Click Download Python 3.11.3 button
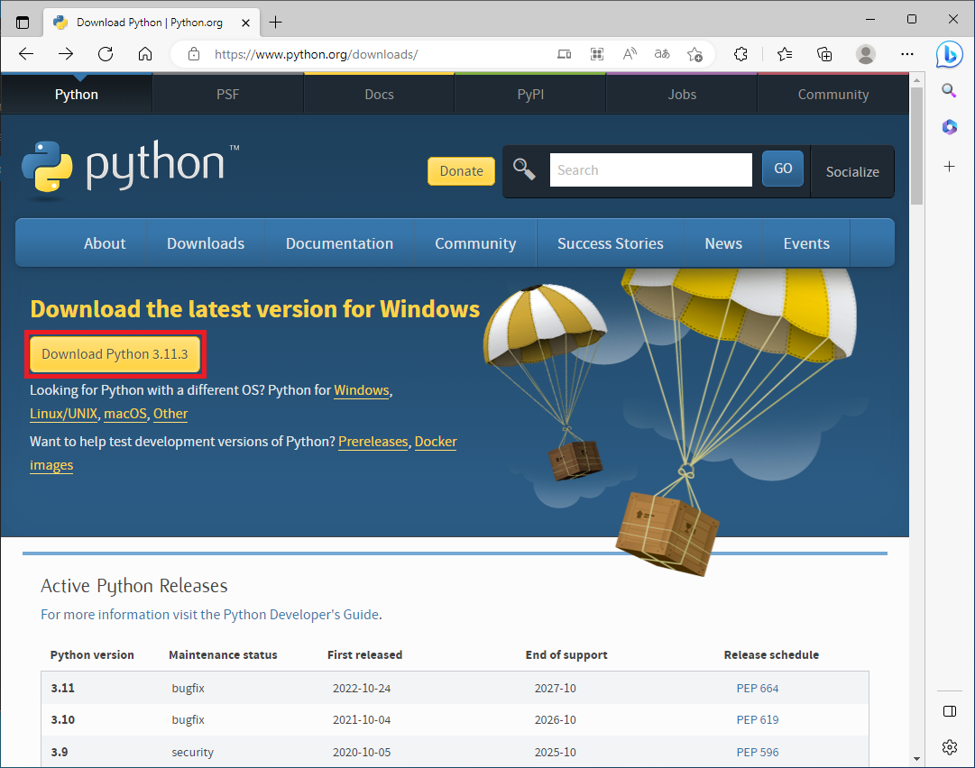This screenshot has width=975, height=768. click(115, 354)
